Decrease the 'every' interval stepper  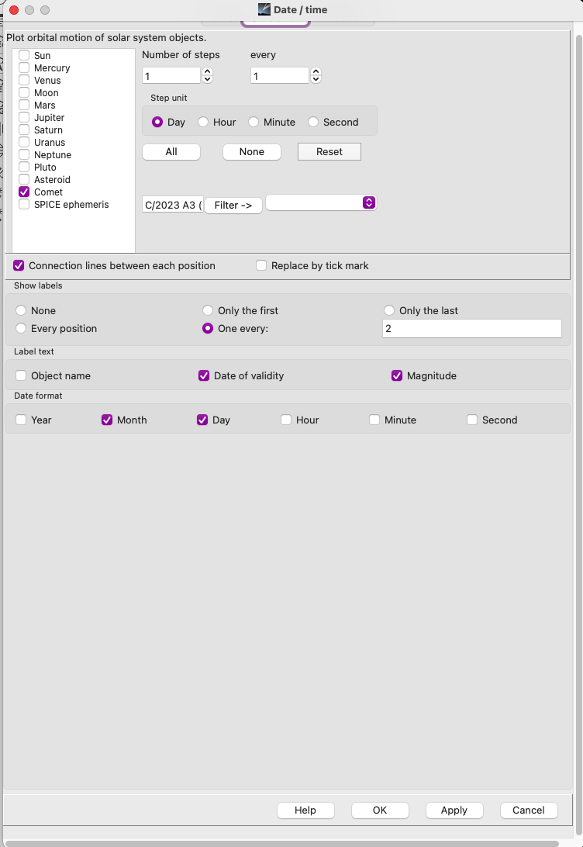pyautogui.click(x=316, y=79)
